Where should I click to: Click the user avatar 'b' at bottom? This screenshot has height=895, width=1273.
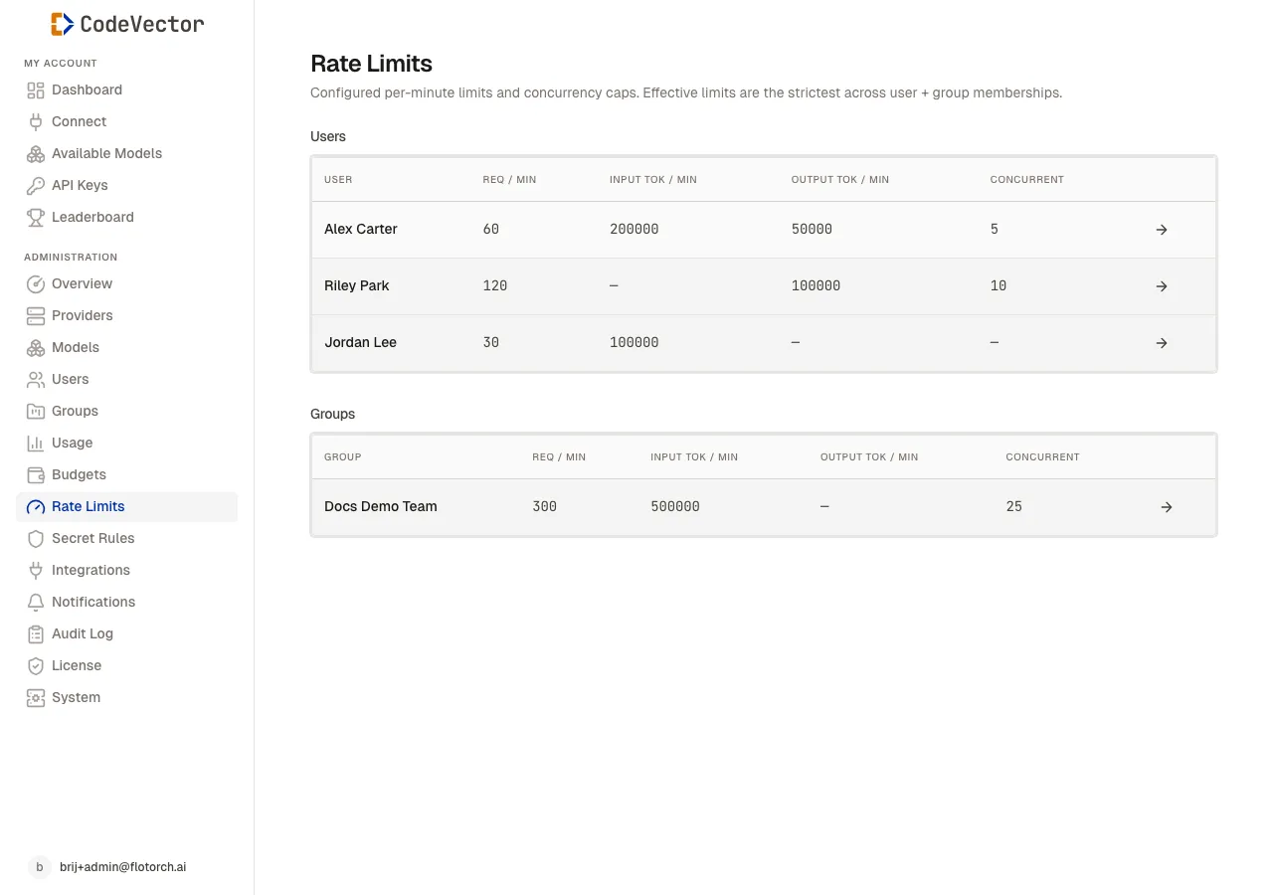pyautogui.click(x=39, y=867)
